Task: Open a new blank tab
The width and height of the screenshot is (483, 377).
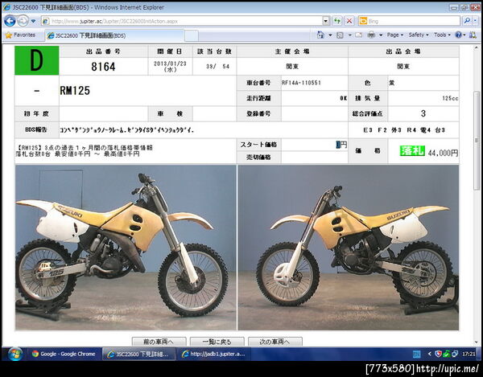Action: coord(192,36)
